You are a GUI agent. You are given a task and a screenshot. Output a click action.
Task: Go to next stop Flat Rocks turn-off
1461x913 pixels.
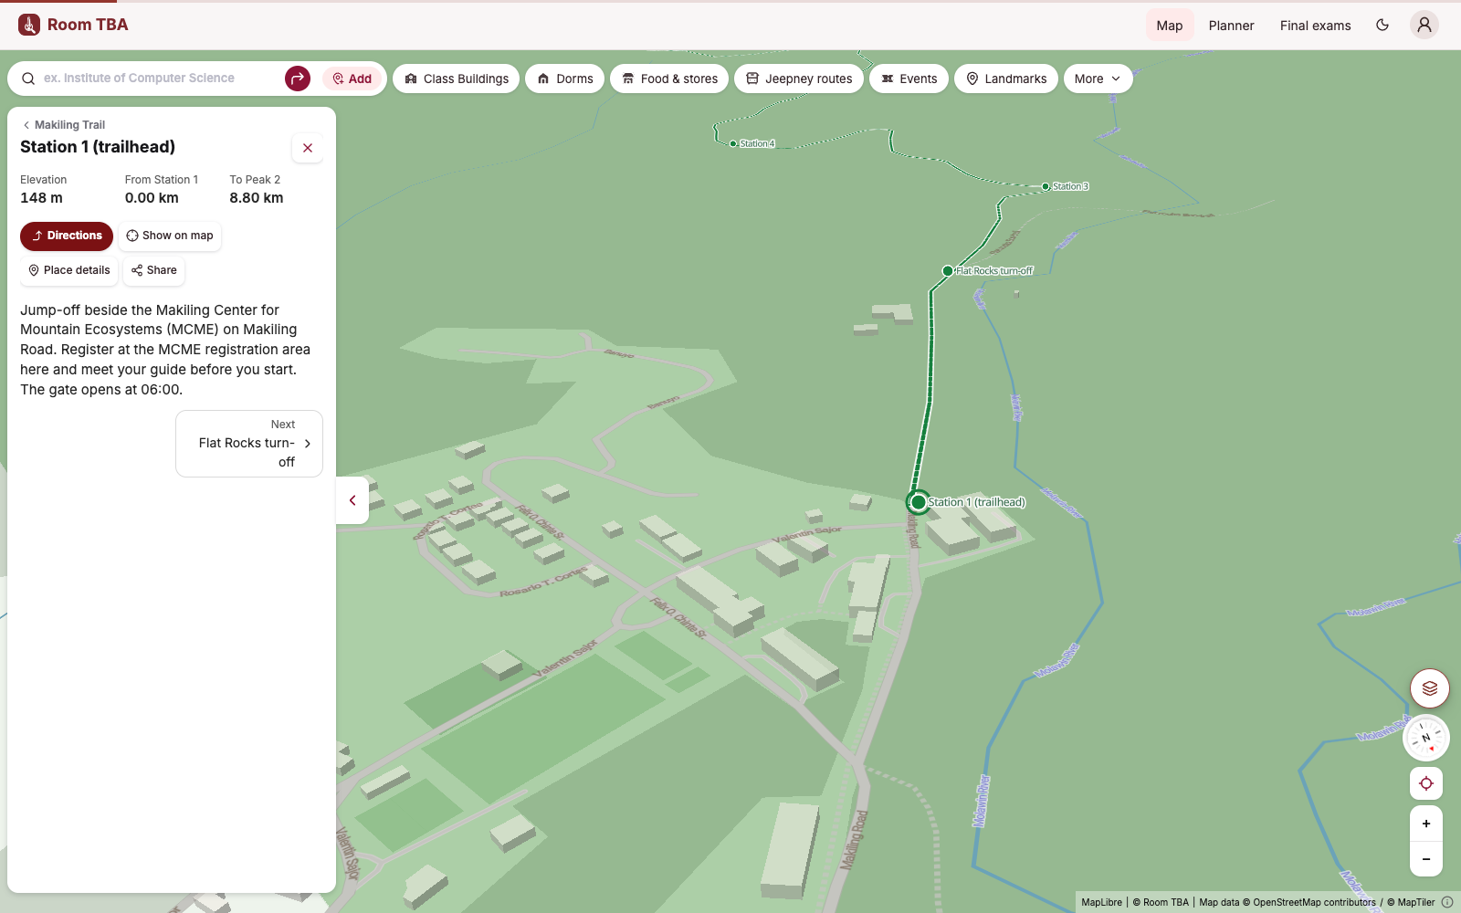(x=249, y=444)
